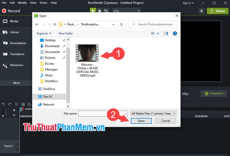Screen dimensions: 230x156
Task: Select Documents in navigation pane
Action: coord(52,52)
